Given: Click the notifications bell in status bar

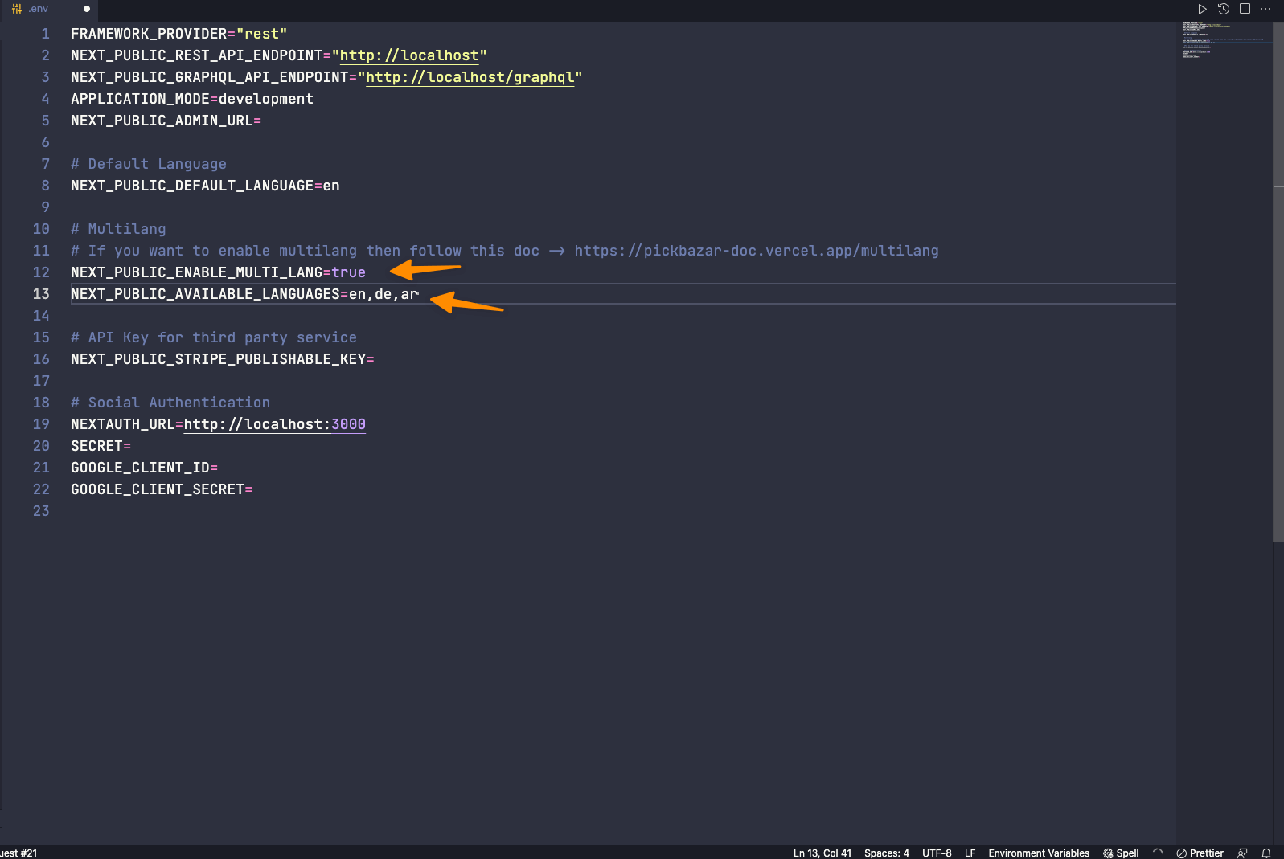Looking at the screenshot, I should click(x=1266, y=853).
